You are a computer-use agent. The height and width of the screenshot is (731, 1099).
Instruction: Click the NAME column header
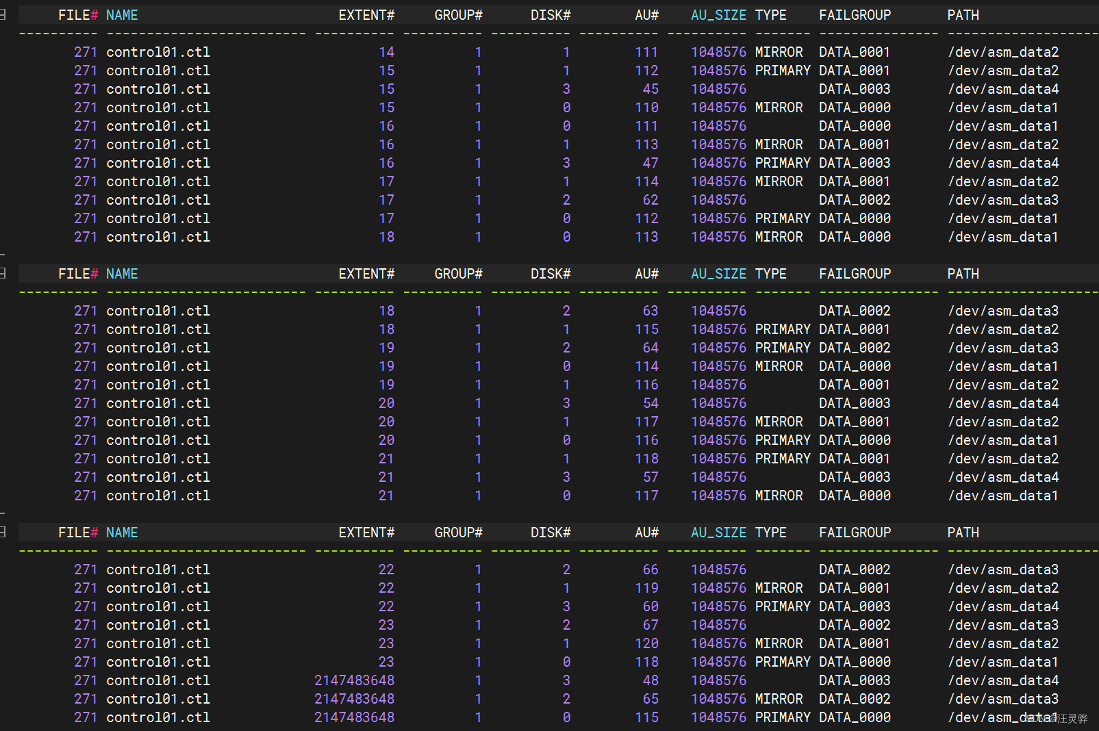click(x=122, y=14)
